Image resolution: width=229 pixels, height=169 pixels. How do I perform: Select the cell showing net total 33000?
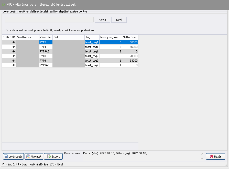(x=130, y=61)
